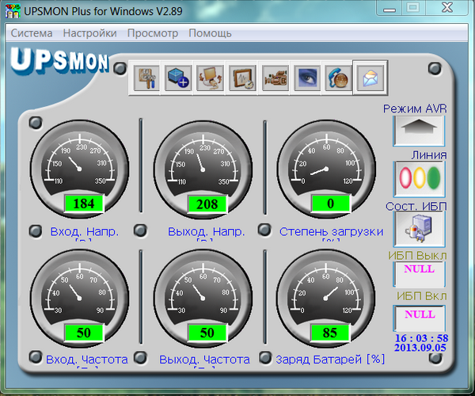Click the NULL field under ИБП Вкл

click(x=419, y=318)
